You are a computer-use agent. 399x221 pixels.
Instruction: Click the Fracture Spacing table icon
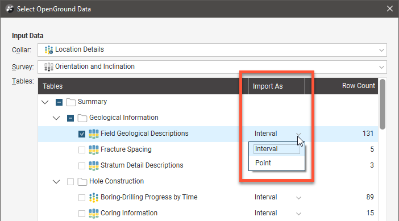pyautogui.click(x=94, y=149)
